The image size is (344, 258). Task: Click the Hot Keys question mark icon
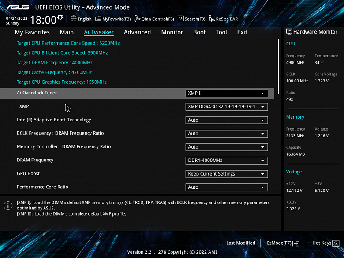tap(336, 243)
